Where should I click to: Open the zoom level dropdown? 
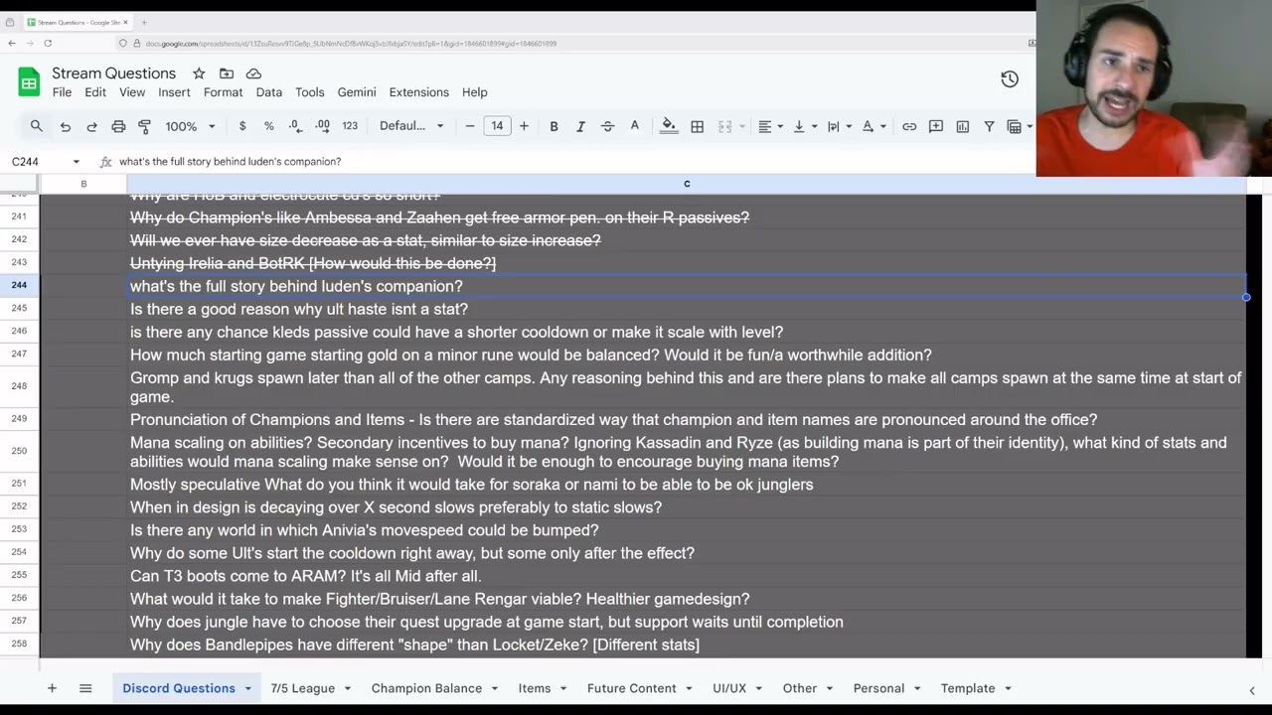click(190, 126)
